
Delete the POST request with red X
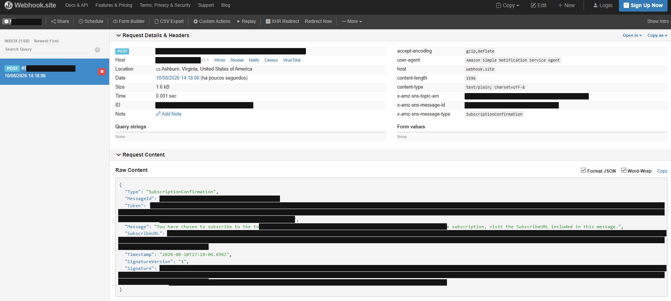[x=102, y=71]
